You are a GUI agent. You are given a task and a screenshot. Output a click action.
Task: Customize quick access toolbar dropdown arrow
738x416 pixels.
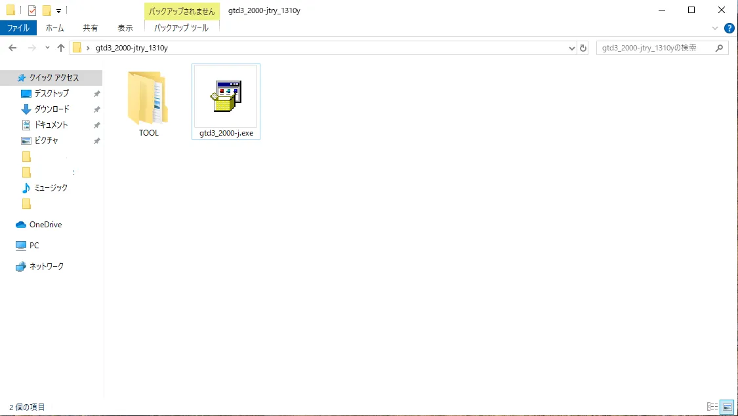59,10
